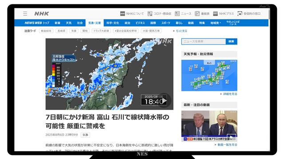Switch to the 天気 tab

[x=69, y=23]
